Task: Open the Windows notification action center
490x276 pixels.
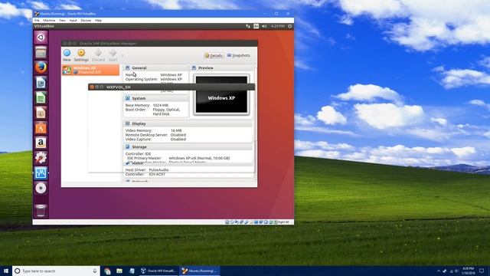Action: click(x=482, y=271)
